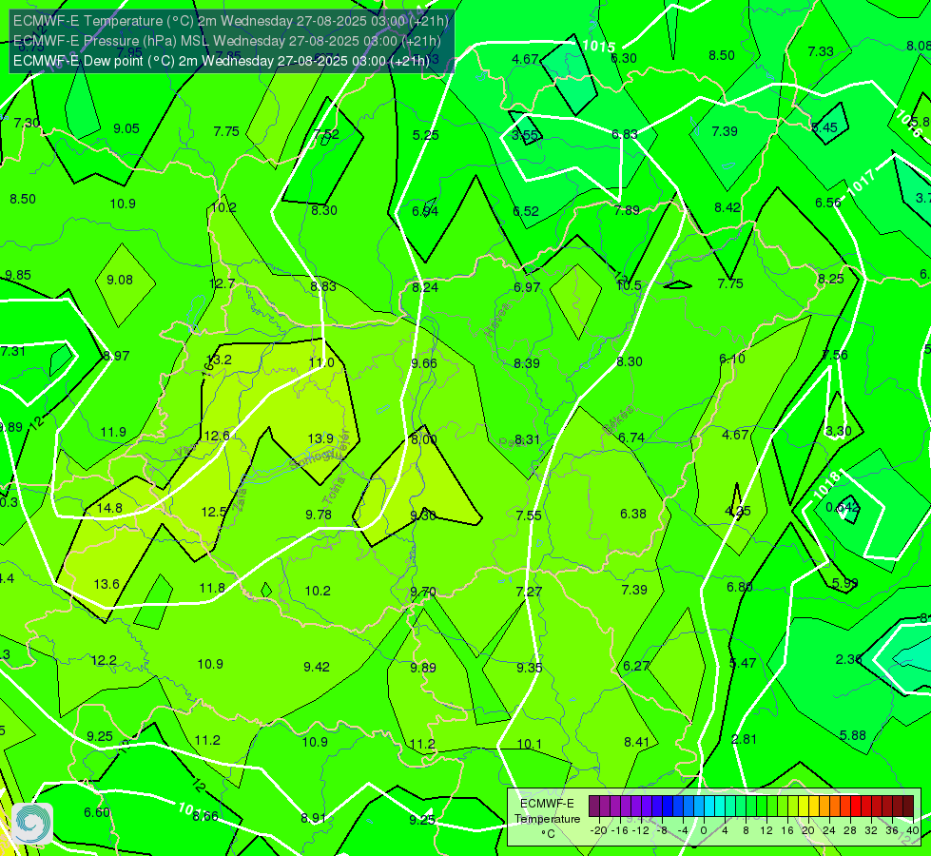Click the Heves county label
The width and height of the screenshot is (931, 856).
[x=497, y=321]
